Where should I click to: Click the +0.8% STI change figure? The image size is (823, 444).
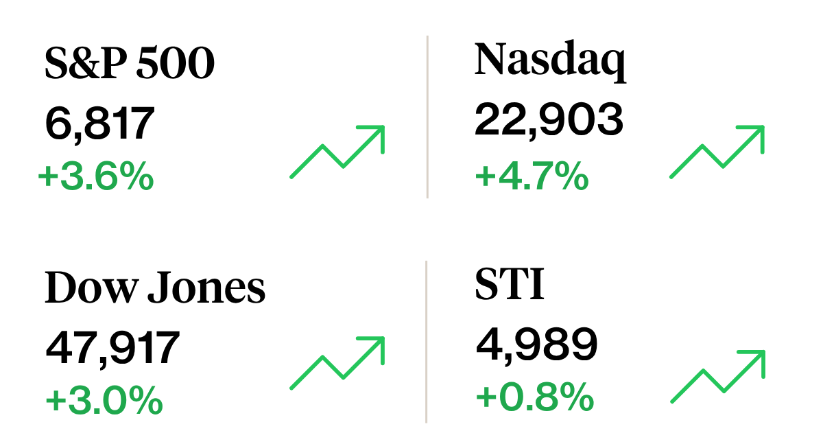point(534,397)
